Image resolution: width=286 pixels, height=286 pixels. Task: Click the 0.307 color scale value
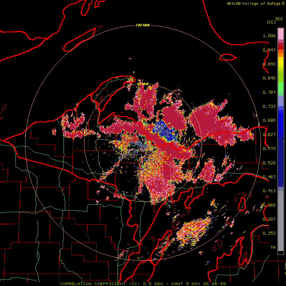pyautogui.click(x=269, y=219)
